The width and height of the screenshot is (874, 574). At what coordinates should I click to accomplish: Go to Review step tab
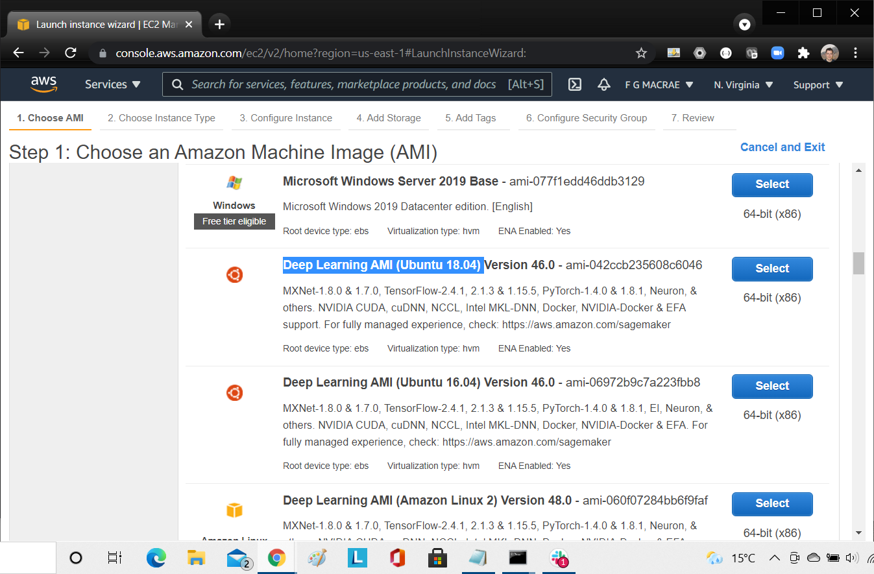(692, 118)
